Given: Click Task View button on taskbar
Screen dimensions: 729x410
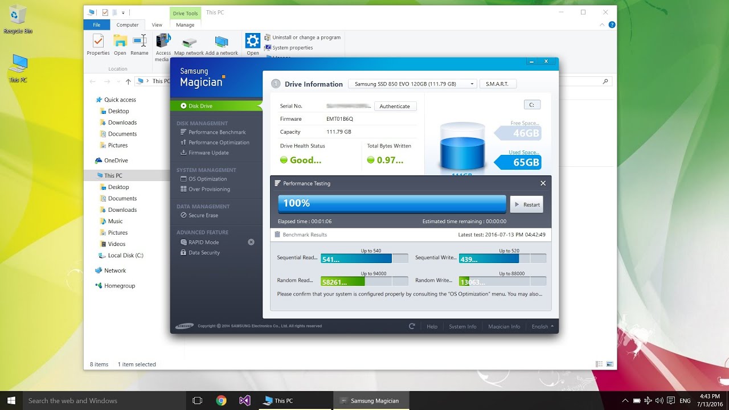Looking at the screenshot, I should pos(198,400).
